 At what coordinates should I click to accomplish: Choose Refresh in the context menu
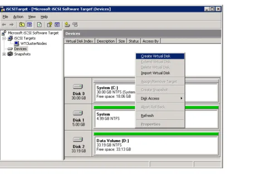click(160, 116)
